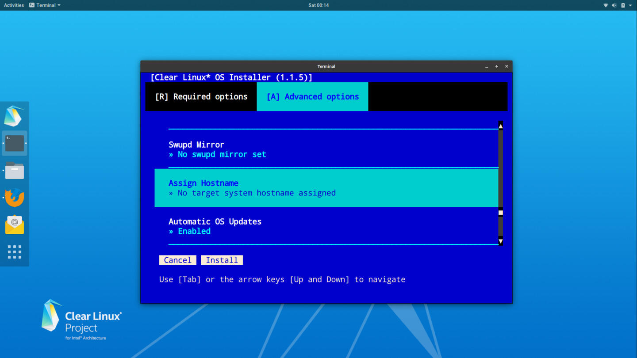Show all applications grid
Image resolution: width=637 pixels, height=358 pixels.
click(14, 252)
